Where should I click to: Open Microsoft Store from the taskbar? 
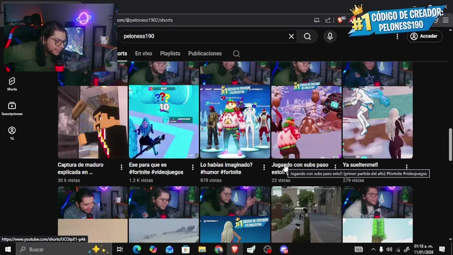[186, 249]
